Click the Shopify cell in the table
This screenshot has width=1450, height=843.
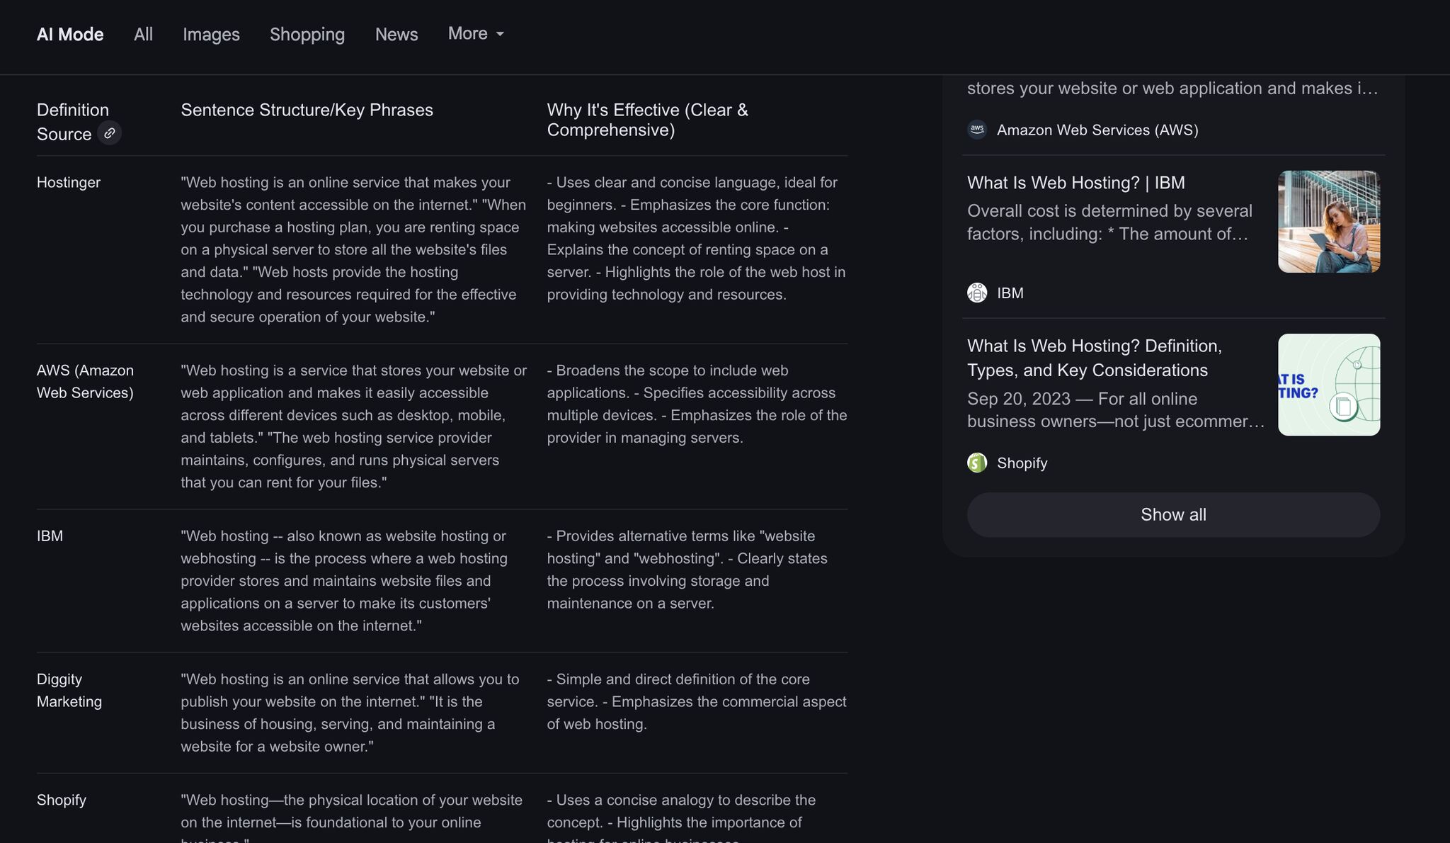pos(62,800)
